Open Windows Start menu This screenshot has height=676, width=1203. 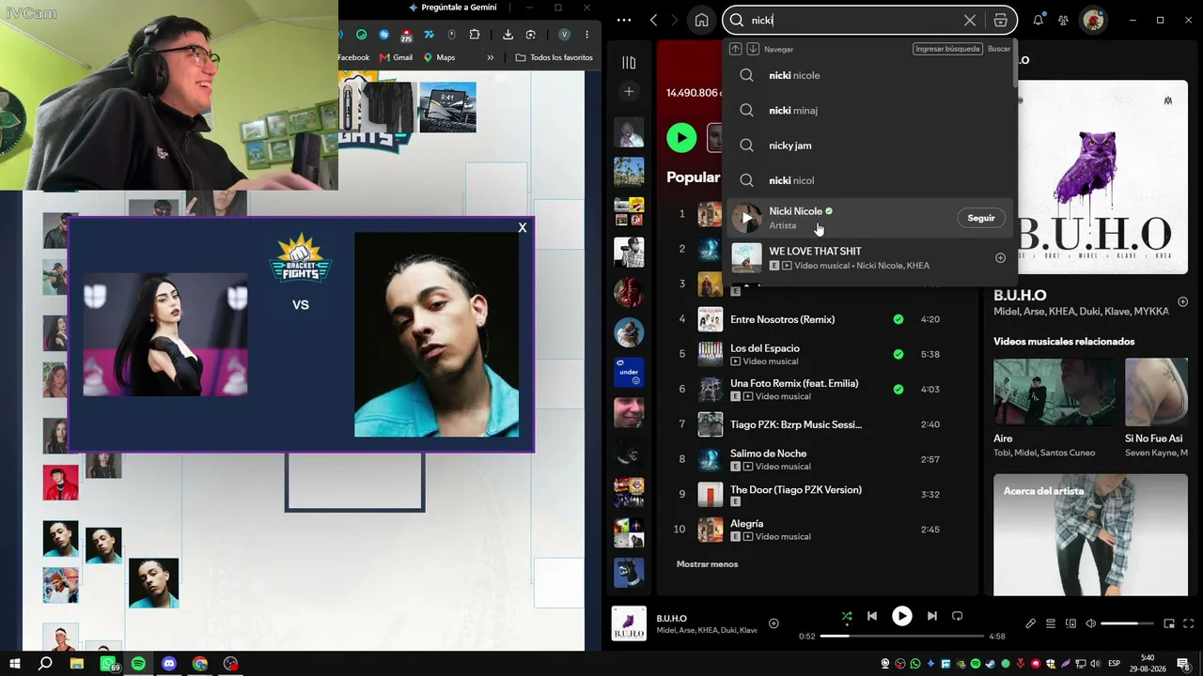click(x=14, y=664)
